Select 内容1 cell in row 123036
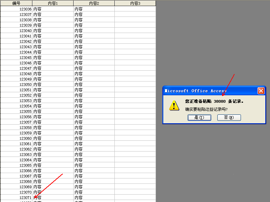Screen dimensions: 270x202 click(x=53, y=9)
